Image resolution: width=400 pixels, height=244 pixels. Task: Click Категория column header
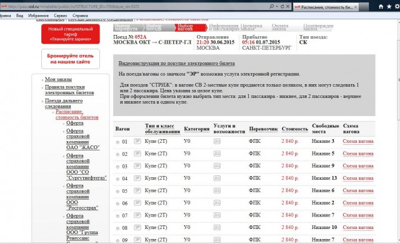197,129
